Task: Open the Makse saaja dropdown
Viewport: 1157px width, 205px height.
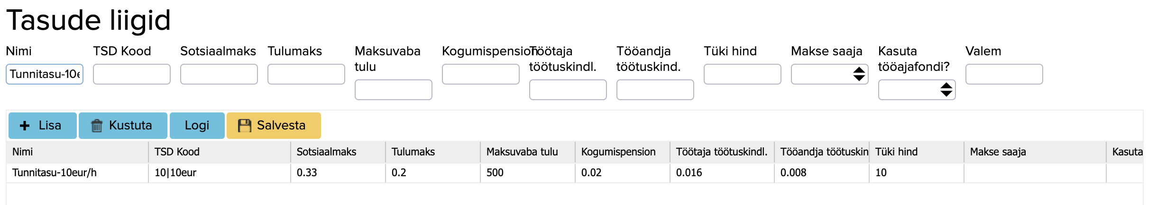Action: [x=829, y=74]
